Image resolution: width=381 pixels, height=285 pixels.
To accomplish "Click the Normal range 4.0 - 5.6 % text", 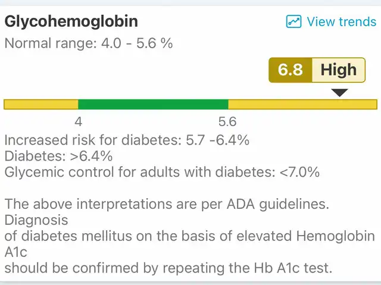I will (89, 43).
